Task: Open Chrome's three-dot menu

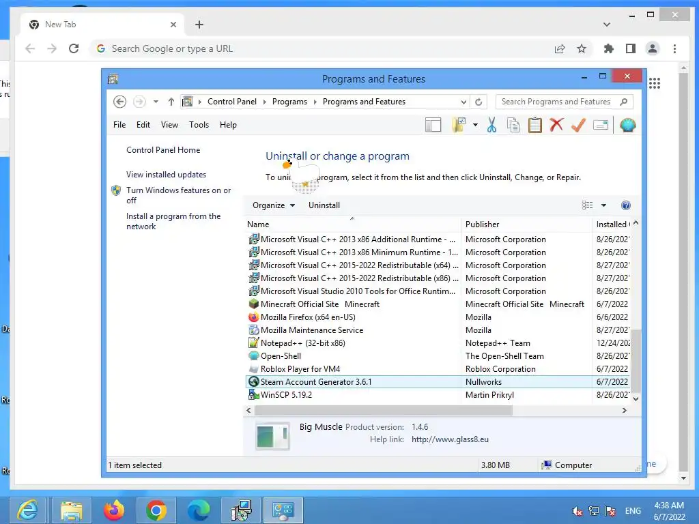Action: (x=674, y=48)
